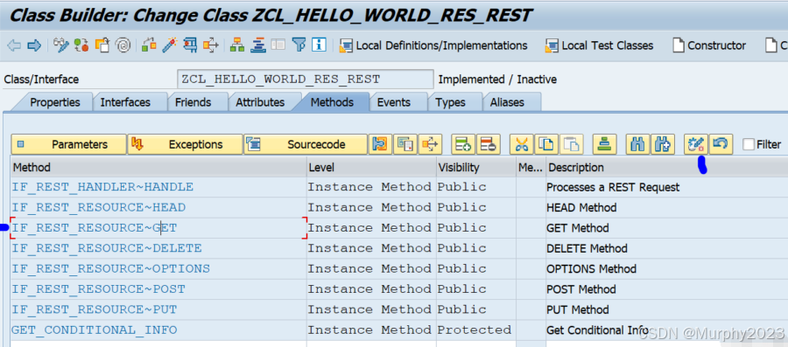Viewport: 788px width, 347px height.
Task: Click the Constructor button
Action: 709,45
